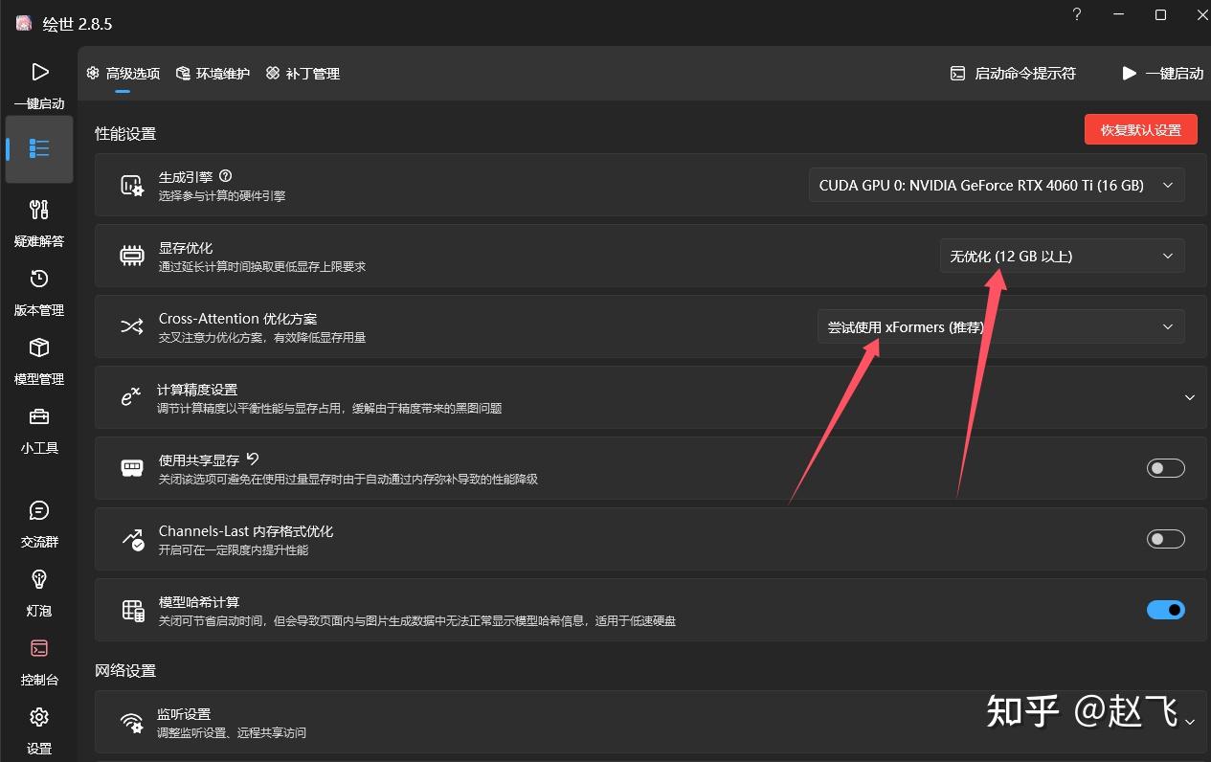Open the 显存优化 dropdown
1211x762 pixels.
coord(1061,256)
